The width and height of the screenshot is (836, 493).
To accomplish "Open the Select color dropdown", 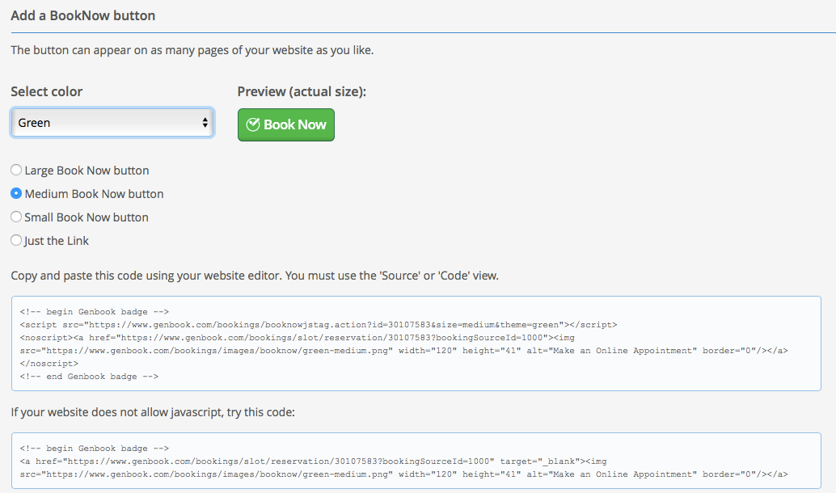I will [112, 121].
